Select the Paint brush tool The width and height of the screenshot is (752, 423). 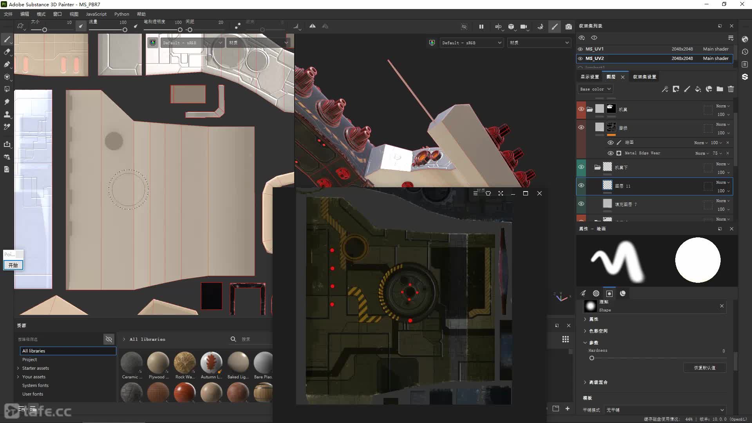[x=7, y=39]
